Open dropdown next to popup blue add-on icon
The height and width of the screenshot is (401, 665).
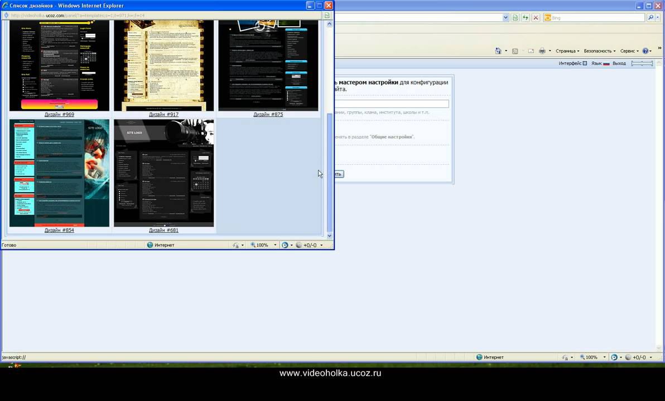291,245
